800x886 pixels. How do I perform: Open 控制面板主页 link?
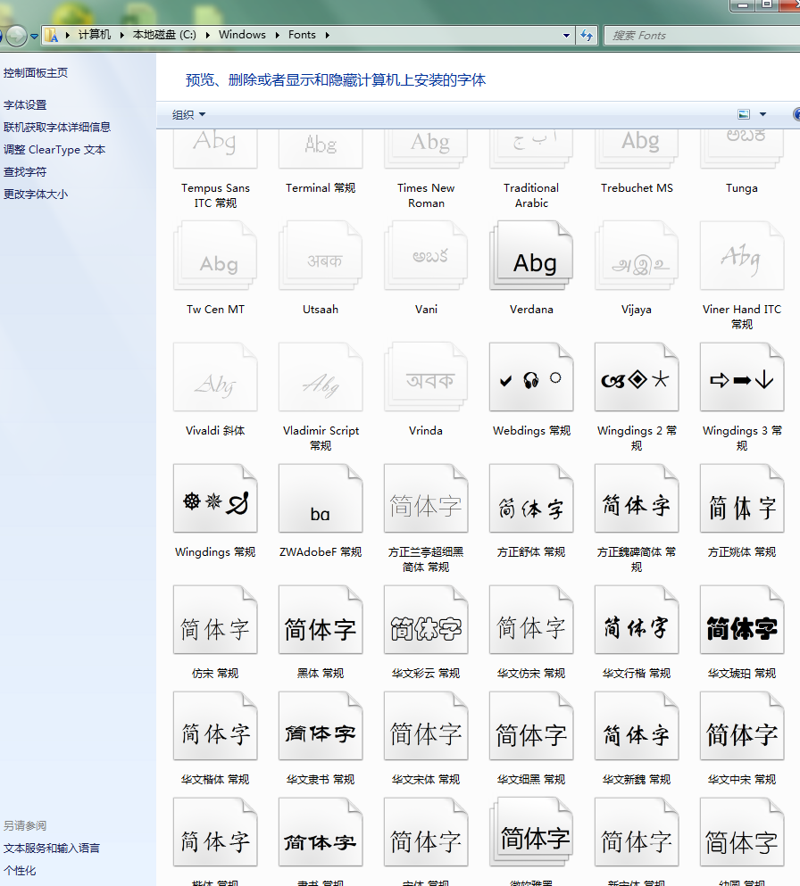(x=36, y=73)
